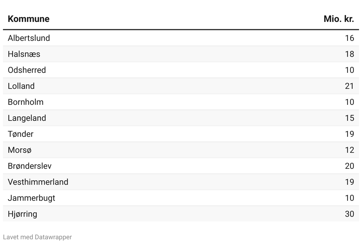Click the Brønderslev municipality cell

pyautogui.click(x=30, y=166)
